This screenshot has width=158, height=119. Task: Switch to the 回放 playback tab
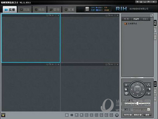coord(25,10)
